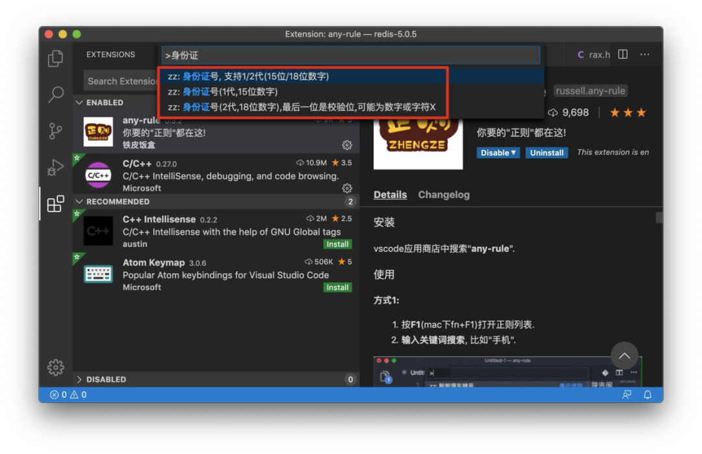
Task: Select the Extensions icon in the activity bar
Action: coord(55,203)
